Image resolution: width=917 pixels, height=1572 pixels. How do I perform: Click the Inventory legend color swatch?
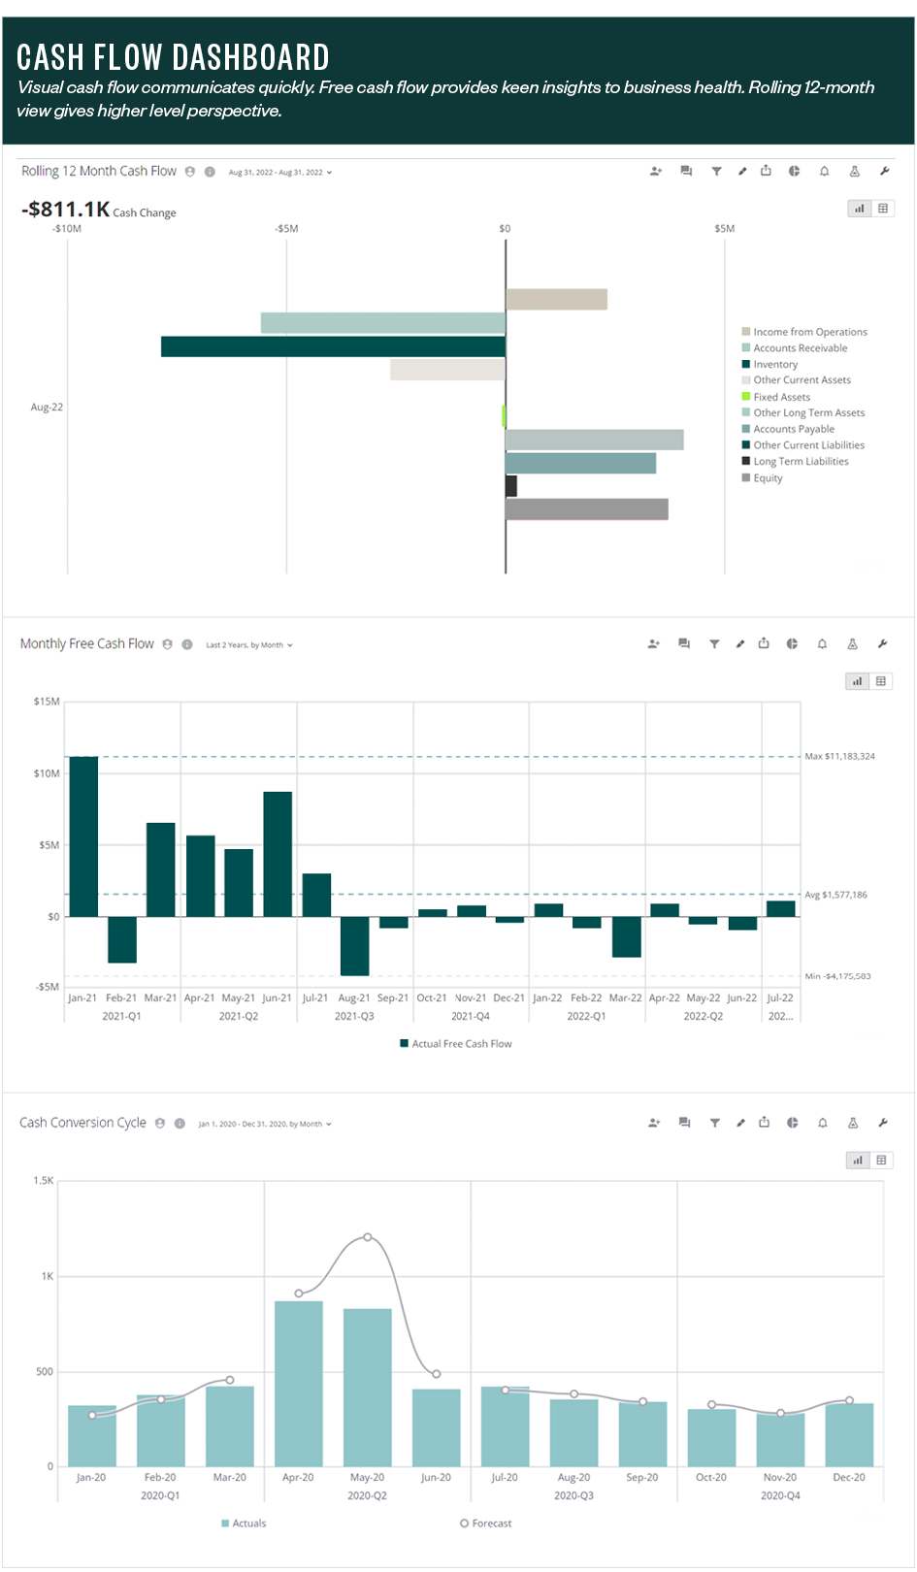click(746, 365)
